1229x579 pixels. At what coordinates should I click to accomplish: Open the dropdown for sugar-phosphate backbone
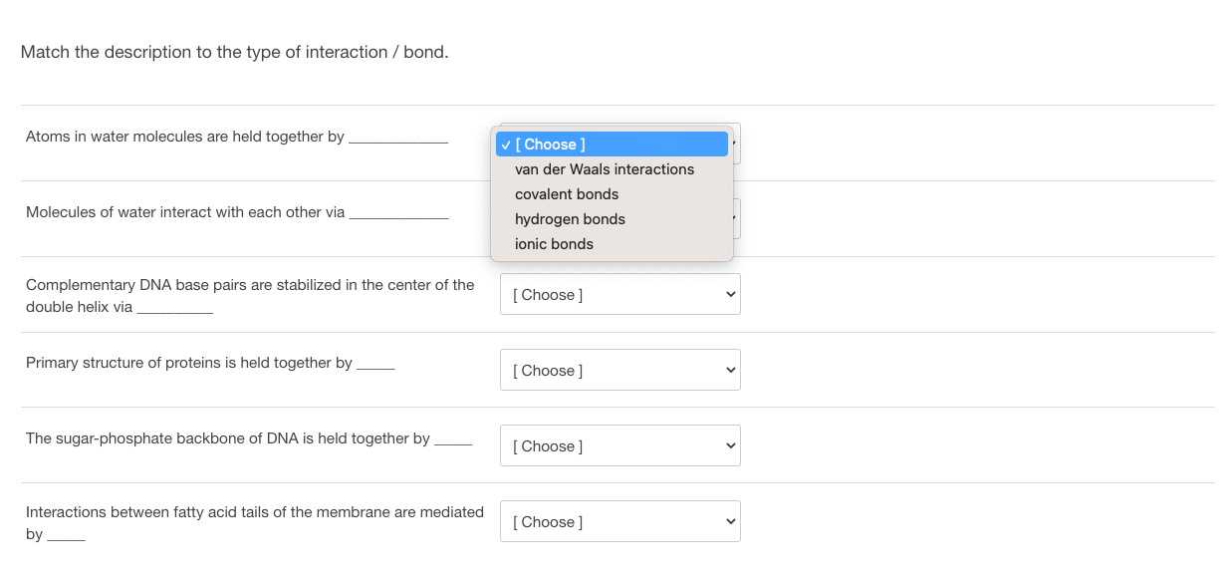click(619, 445)
